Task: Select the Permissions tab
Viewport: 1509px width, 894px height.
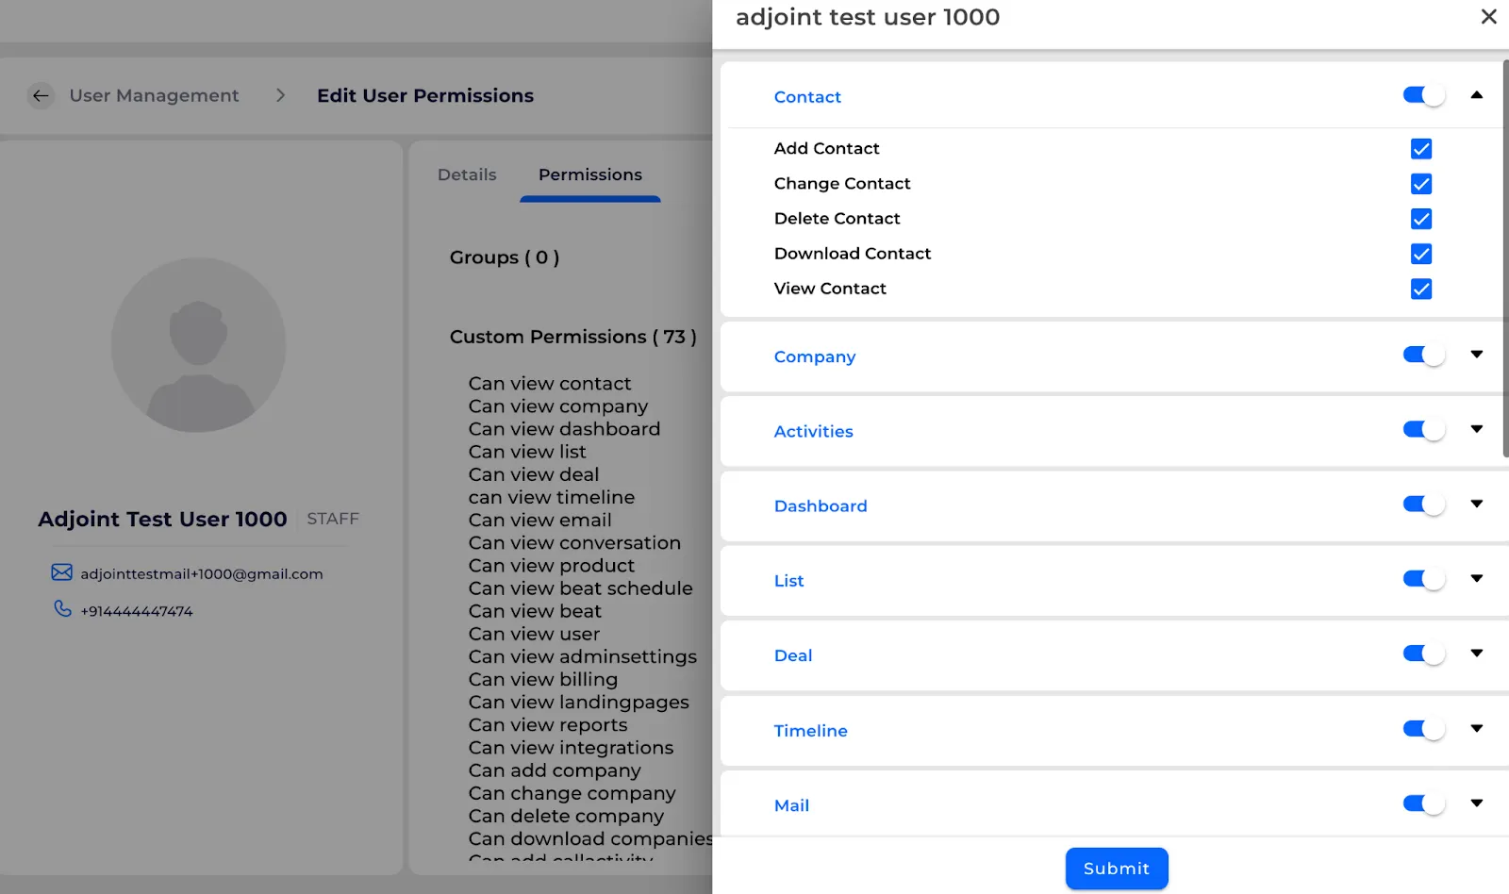Action: point(590,174)
